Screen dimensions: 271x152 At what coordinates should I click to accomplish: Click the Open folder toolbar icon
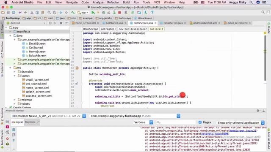coord(3,12)
